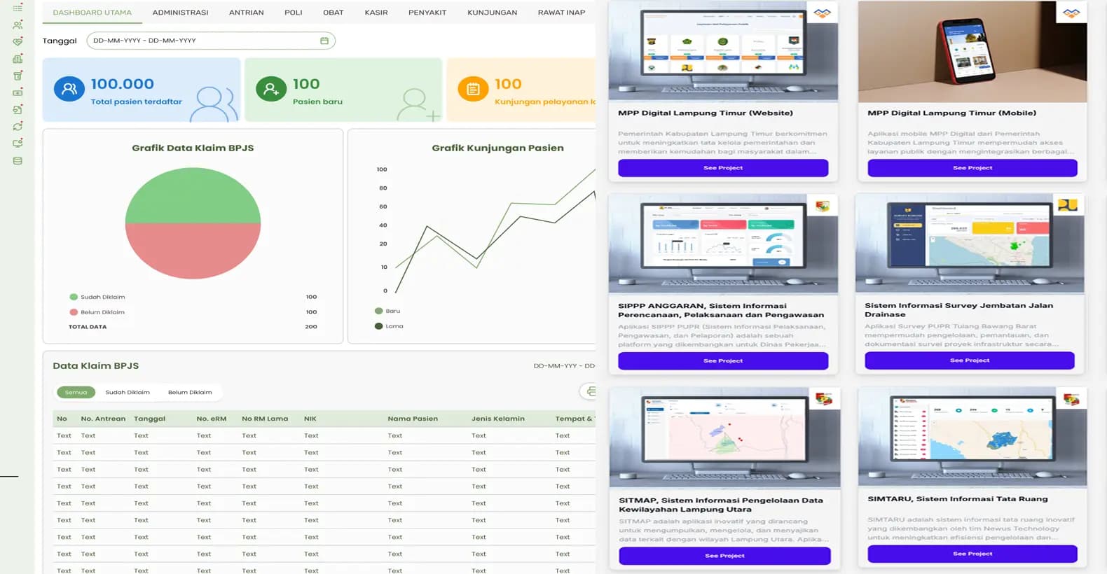Image resolution: width=1107 pixels, height=574 pixels.
Task: Open the building icon in the sidebar
Action: click(18, 59)
